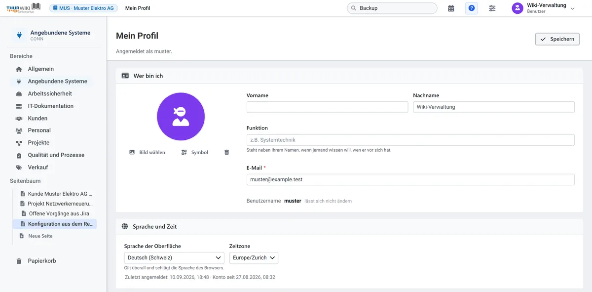This screenshot has height=292, width=592.
Task: Click the home icon next to Allgemein
Action: (x=19, y=69)
